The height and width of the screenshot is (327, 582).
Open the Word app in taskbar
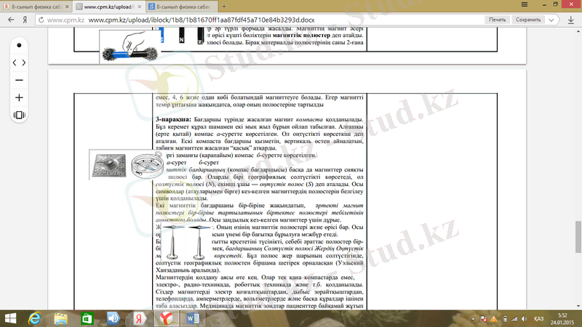pos(193,318)
